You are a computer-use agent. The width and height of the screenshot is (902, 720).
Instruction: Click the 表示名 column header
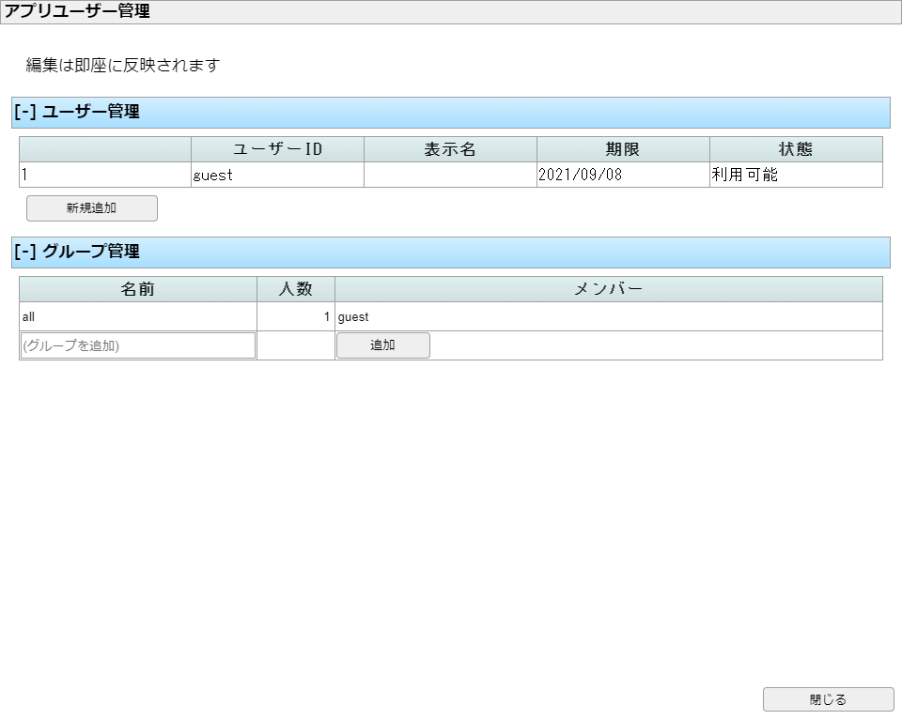(x=450, y=149)
